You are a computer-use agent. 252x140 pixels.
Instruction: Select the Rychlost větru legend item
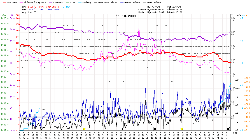tap(106, 2)
